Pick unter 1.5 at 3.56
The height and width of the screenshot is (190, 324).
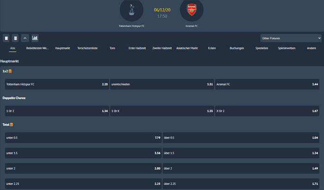(x=83, y=153)
